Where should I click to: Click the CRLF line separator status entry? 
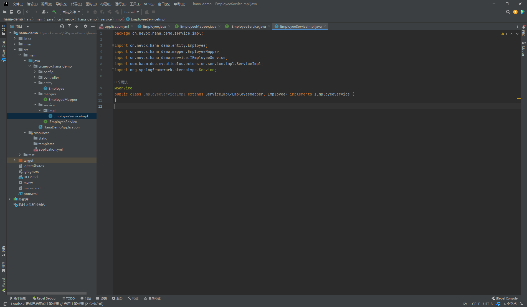click(x=476, y=304)
